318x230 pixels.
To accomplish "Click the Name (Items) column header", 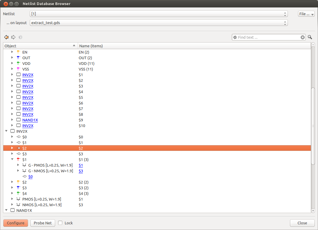I will pos(91,46).
